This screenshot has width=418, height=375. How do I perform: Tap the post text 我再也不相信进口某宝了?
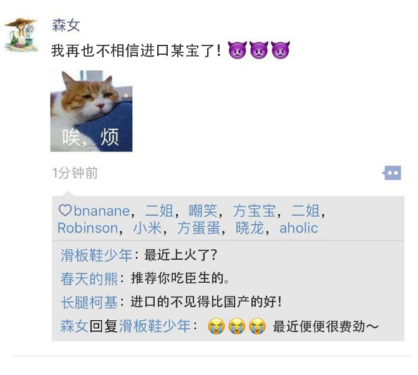(136, 50)
